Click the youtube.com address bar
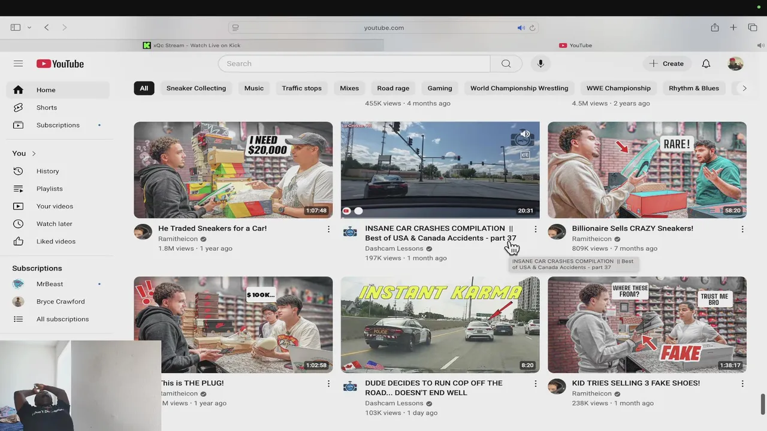Image resolution: width=767 pixels, height=431 pixels. click(383, 28)
